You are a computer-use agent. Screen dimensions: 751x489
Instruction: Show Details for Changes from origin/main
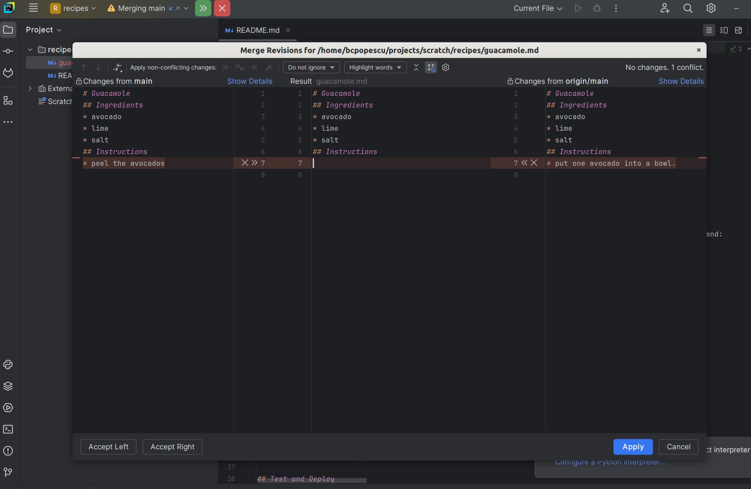pyautogui.click(x=681, y=81)
